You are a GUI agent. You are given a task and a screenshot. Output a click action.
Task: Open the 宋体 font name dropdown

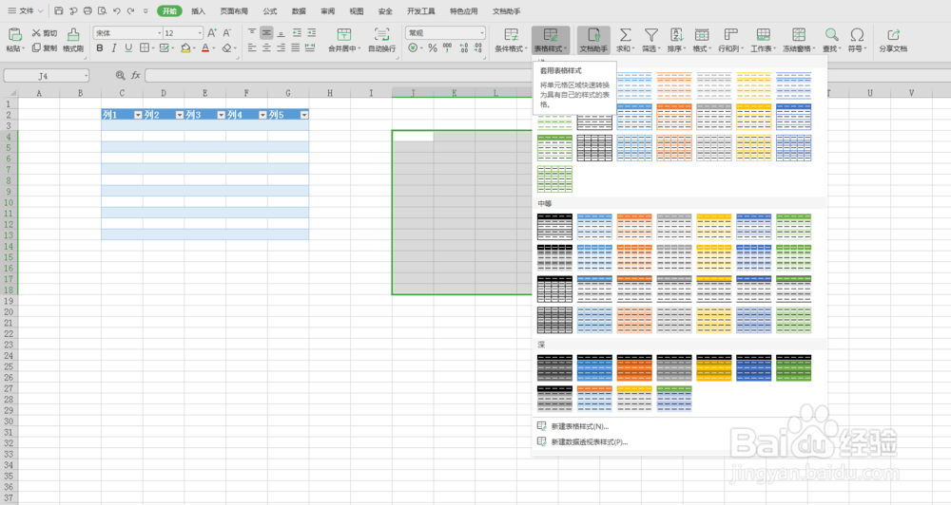point(160,33)
